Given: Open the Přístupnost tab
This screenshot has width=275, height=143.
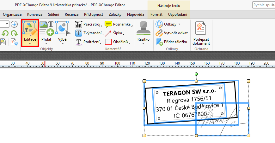Looking at the screenshot, I should click(x=94, y=14).
